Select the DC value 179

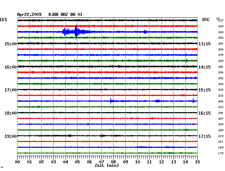pyautogui.click(x=221, y=153)
